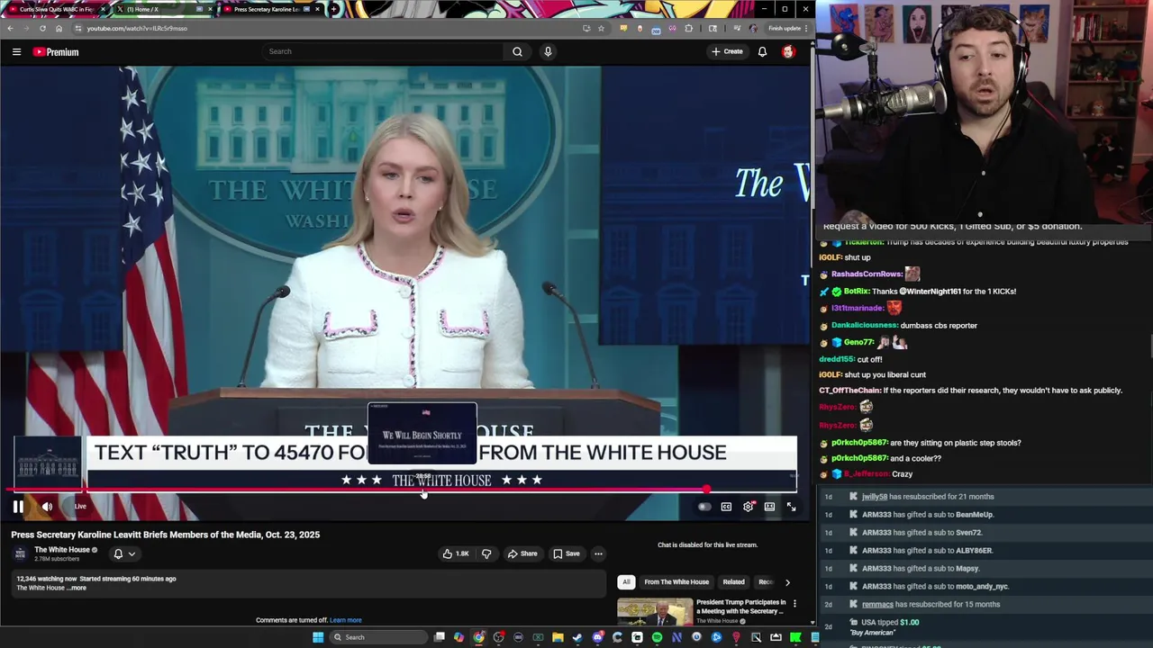Click Dankaliciousness chat username
1153x648 pixels.
click(865, 325)
